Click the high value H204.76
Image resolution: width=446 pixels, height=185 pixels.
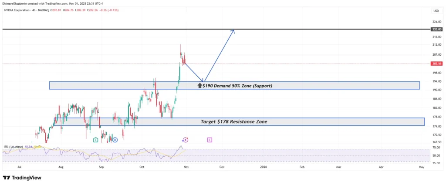tap(68, 10)
